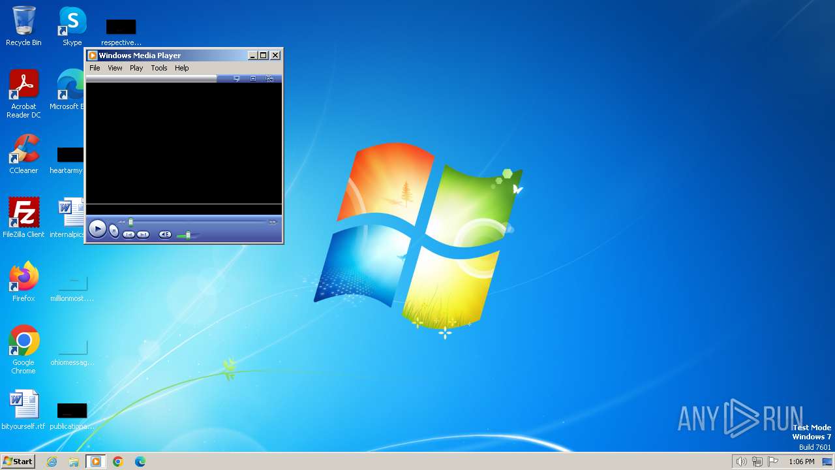
Task: Select the Skype desktop shortcut
Action: pyautogui.click(x=72, y=26)
